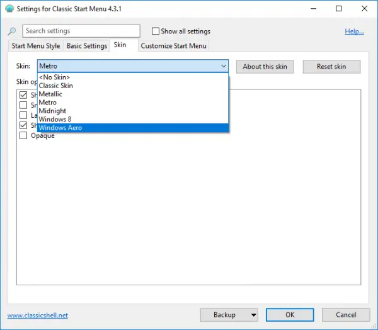The height and width of the screenshot is (330, 378).
Task: Click the magnifier search icon
Action: [x=12, y=31]
